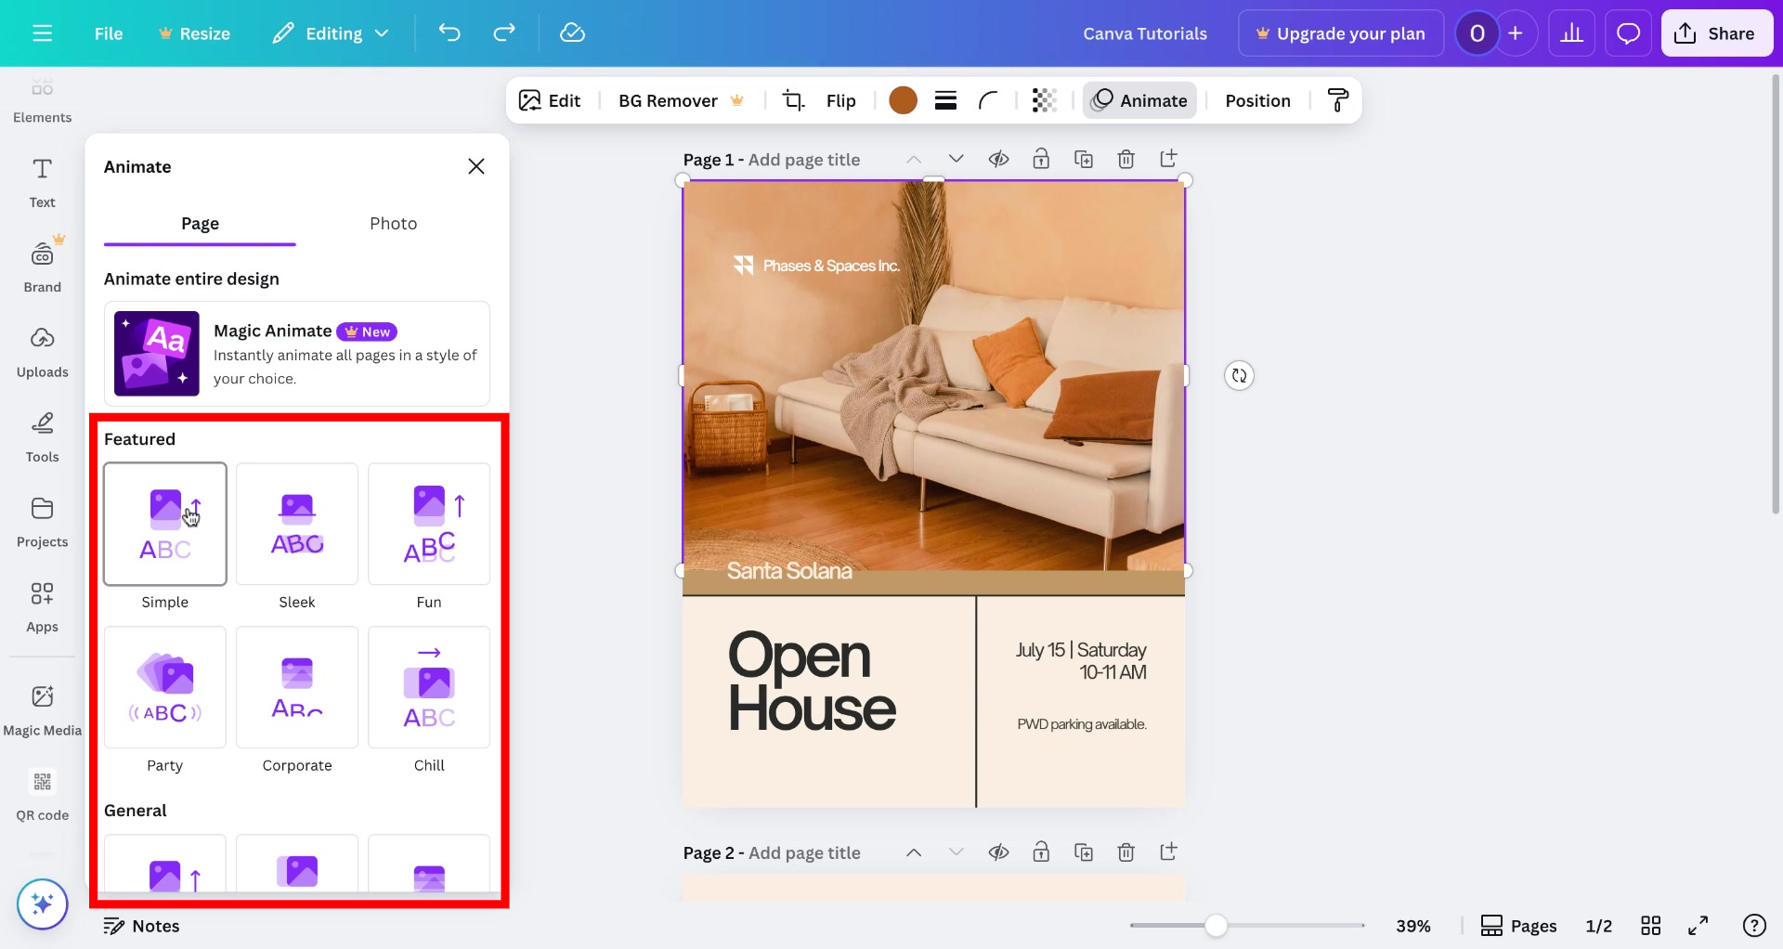The height and width of the screenshot is (949, 1783).
Task: Open the Elements panel
Action: coord(42,98)
